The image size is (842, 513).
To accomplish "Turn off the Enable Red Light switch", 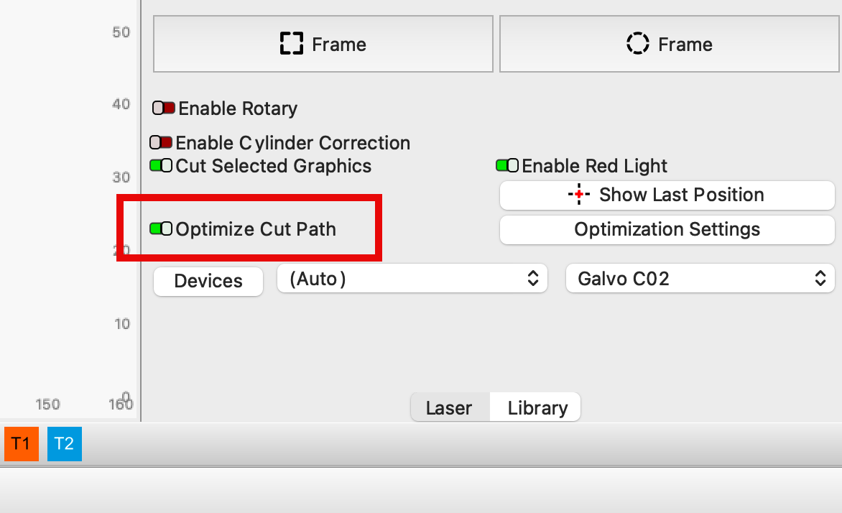I will click(507, 166).
